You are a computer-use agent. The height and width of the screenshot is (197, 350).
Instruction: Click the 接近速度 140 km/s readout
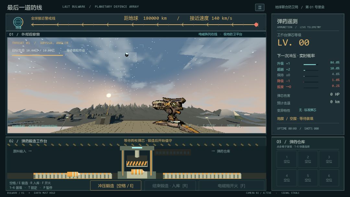coord(211,18)
